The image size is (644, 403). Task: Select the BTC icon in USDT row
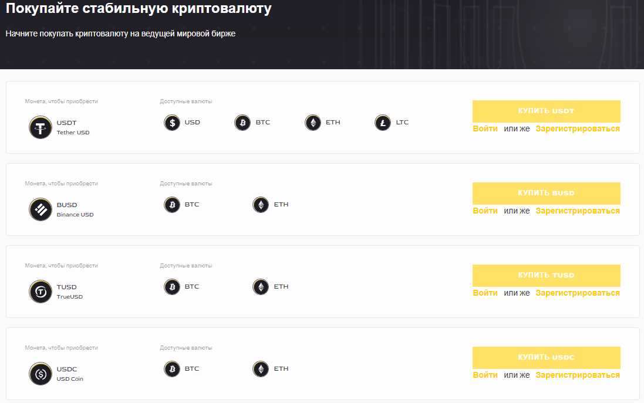pyautogui.click(x=242, y=123)
